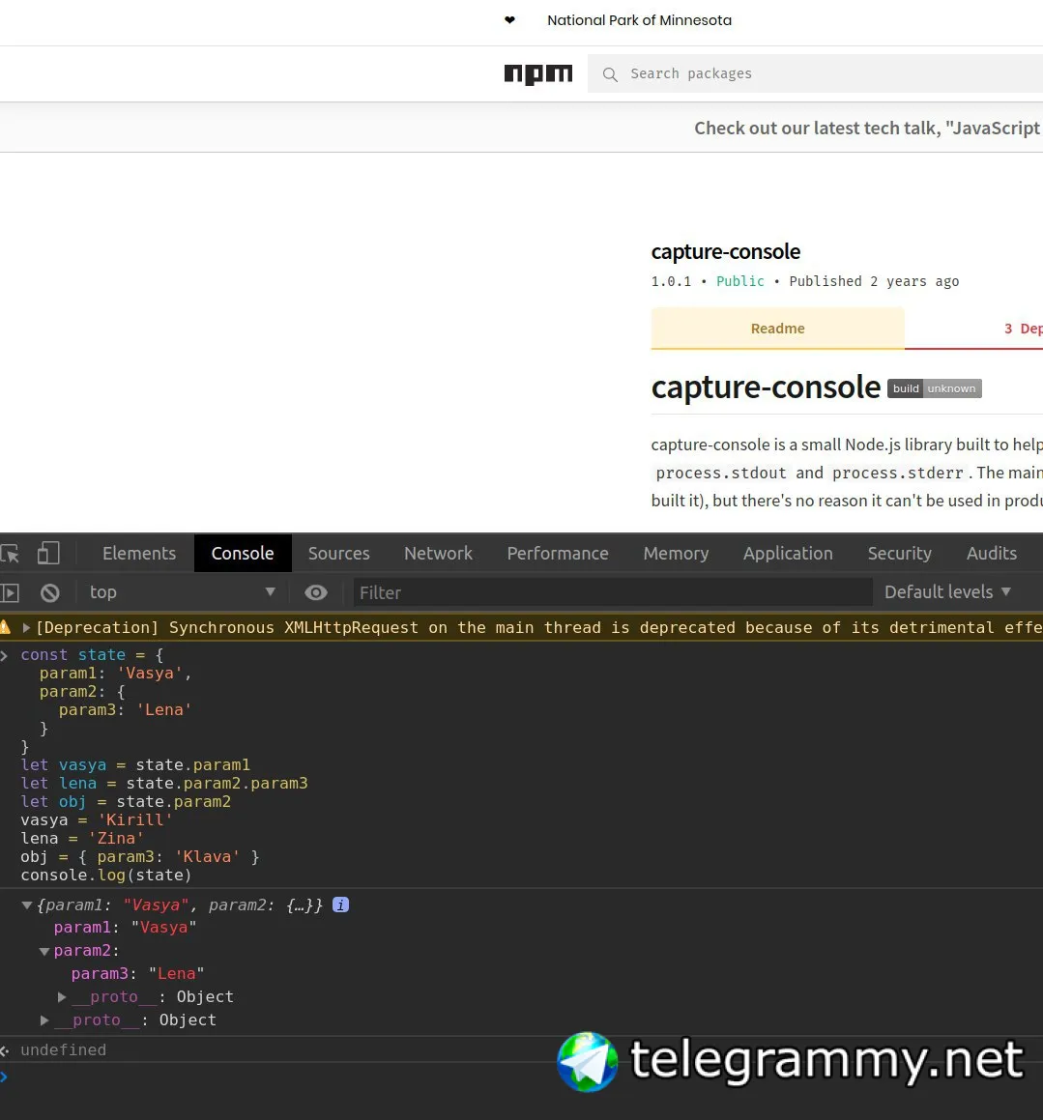Click the console Filter input field

613,592
